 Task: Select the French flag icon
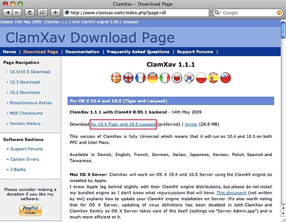pos(140,77)
